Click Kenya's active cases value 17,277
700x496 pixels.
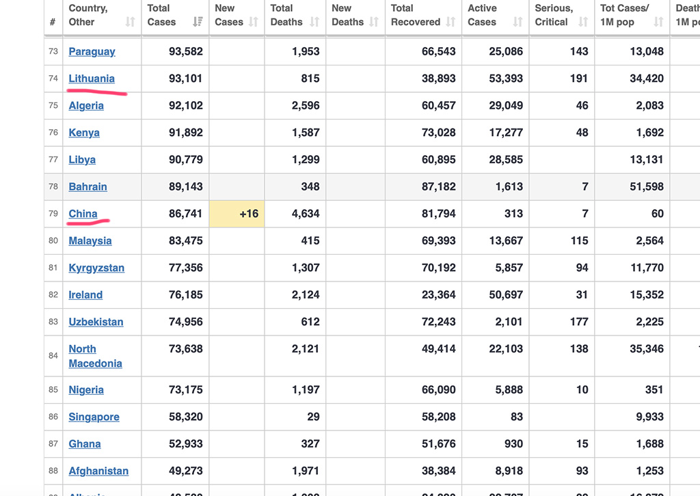point(506,133)
